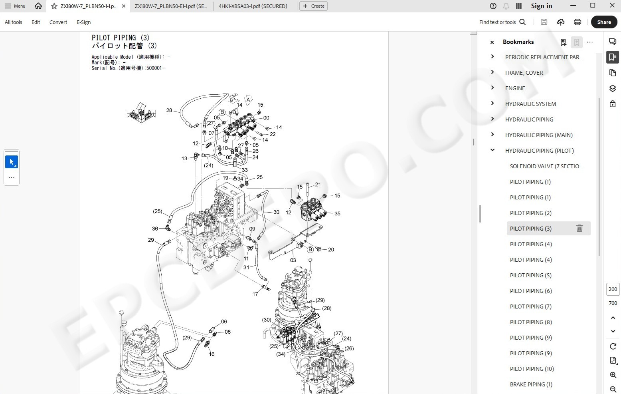Click the Bookmarks panel scrollbar
The width and height of the screenshot is (621, 394).
pos(599,177)
